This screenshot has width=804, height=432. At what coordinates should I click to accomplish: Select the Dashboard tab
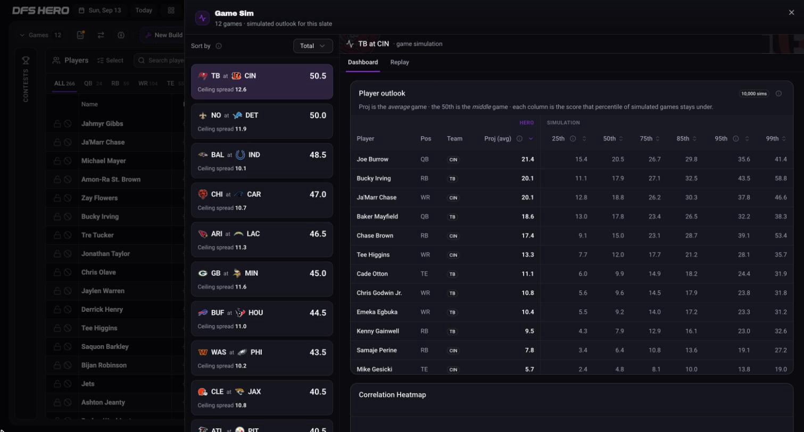tap(363, 62)
